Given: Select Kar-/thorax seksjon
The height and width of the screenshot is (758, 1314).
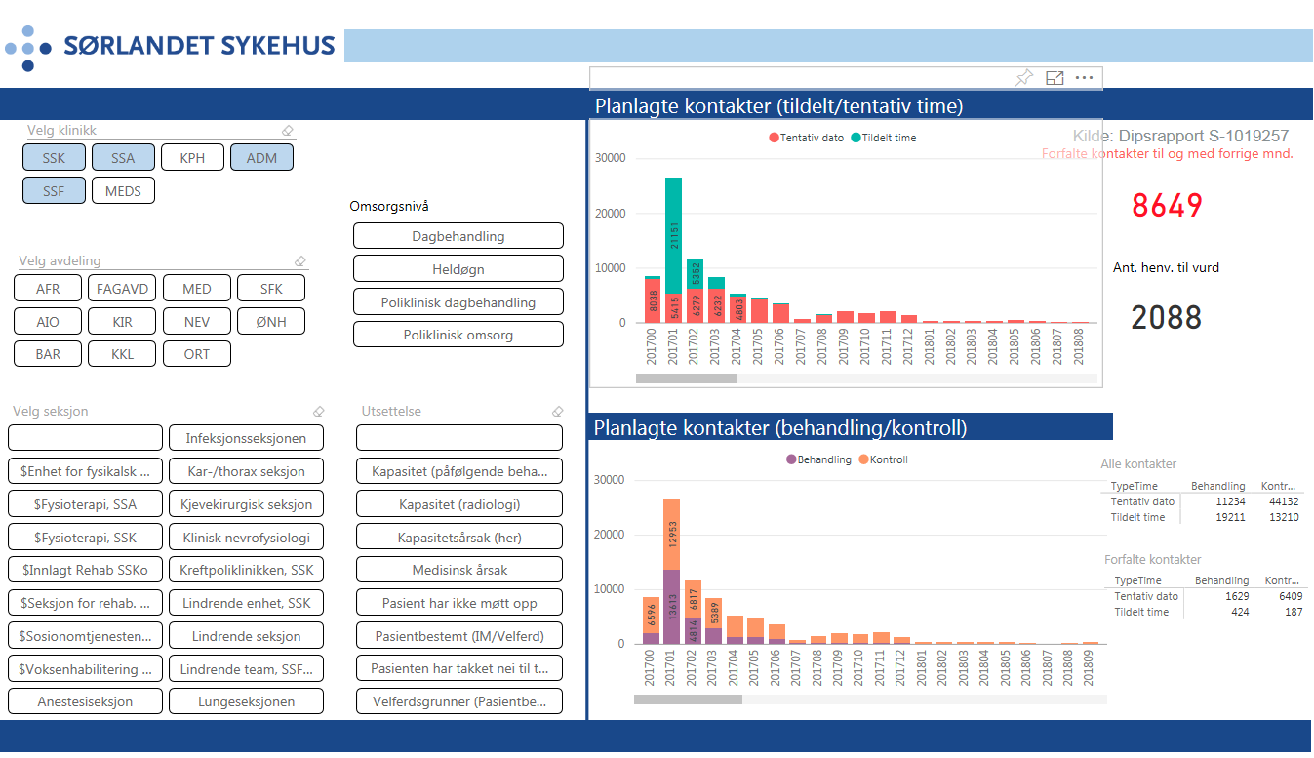Looking at the screenshot, I should point(247,471).
